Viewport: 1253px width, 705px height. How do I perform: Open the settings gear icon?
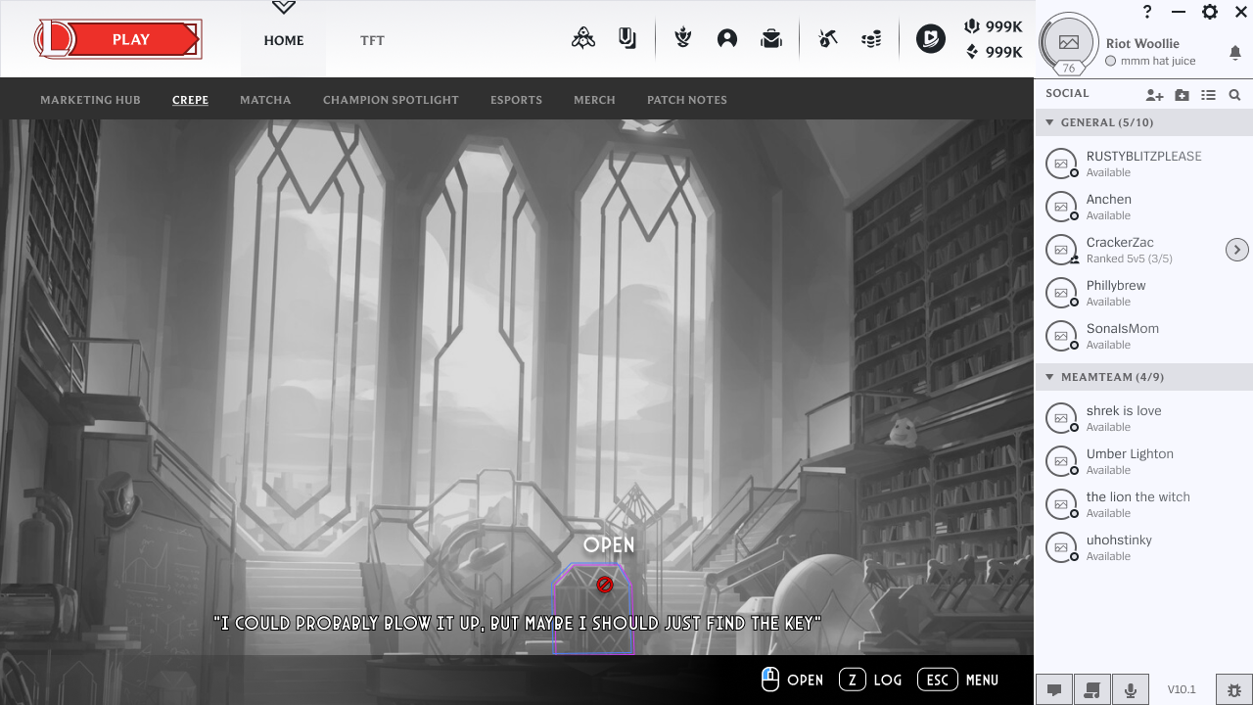tap(1210, 12)
